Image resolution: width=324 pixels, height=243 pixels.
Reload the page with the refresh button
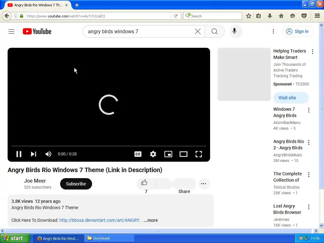pyautogui.click(x=176, y=16)
